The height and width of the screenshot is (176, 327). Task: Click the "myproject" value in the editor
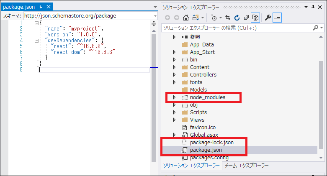coord(84,28)
